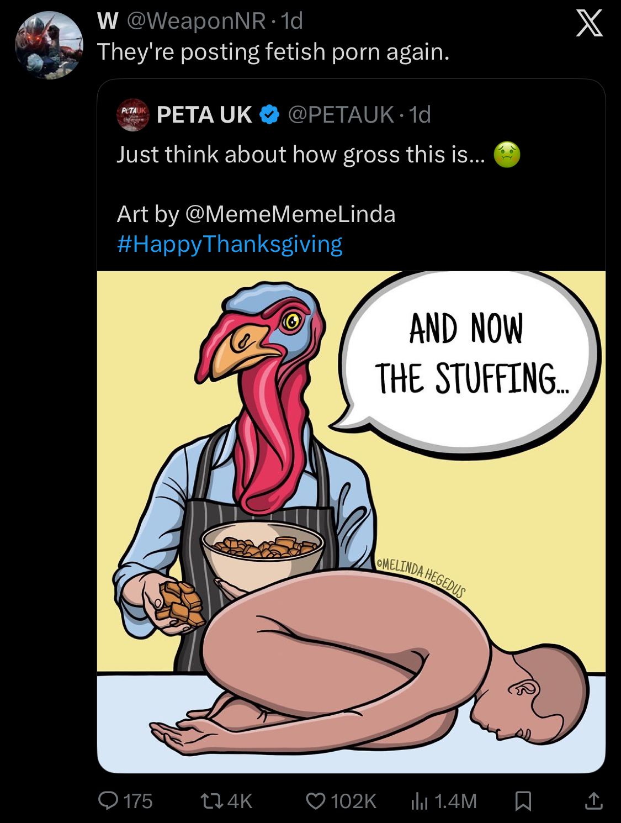Open PETA UK small avatar
The image size is (621, 823).
tap(132, 115)
